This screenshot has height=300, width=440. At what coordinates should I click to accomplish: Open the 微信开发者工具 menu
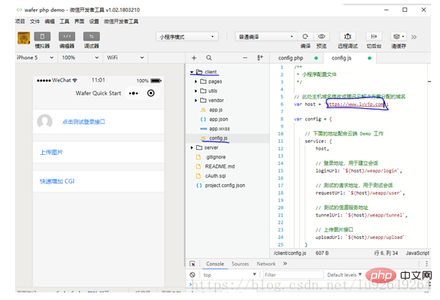(121, 21)
